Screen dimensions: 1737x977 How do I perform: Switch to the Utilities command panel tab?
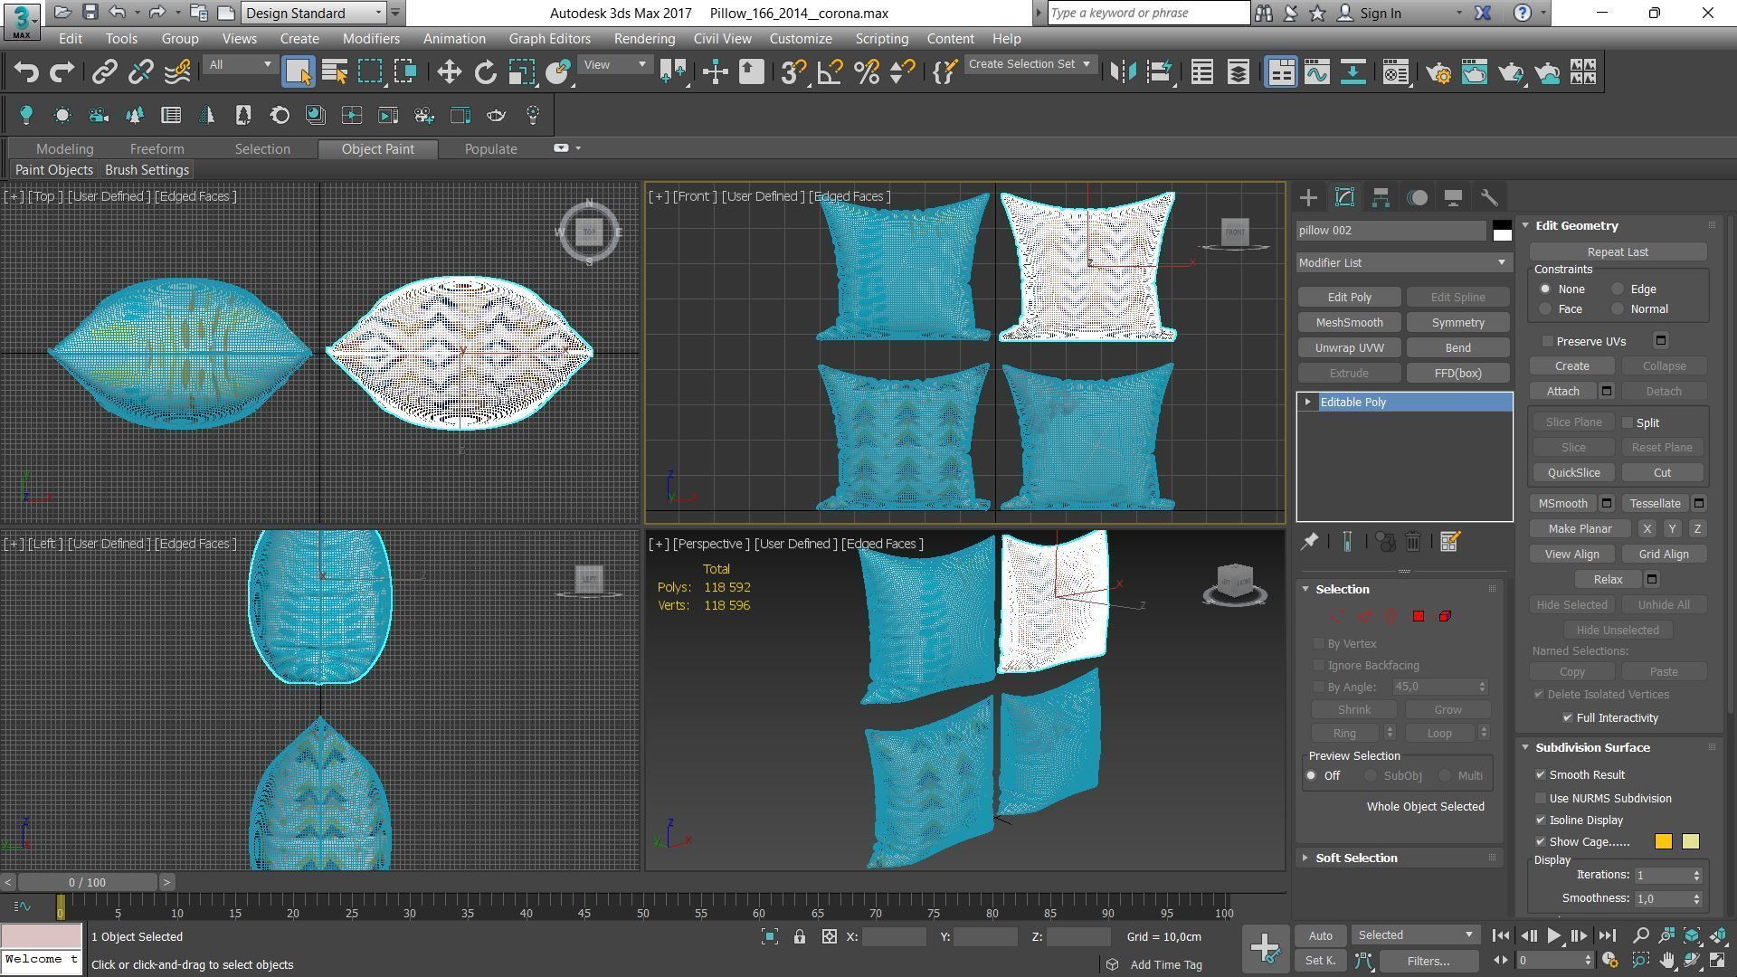pos(1489,197)
